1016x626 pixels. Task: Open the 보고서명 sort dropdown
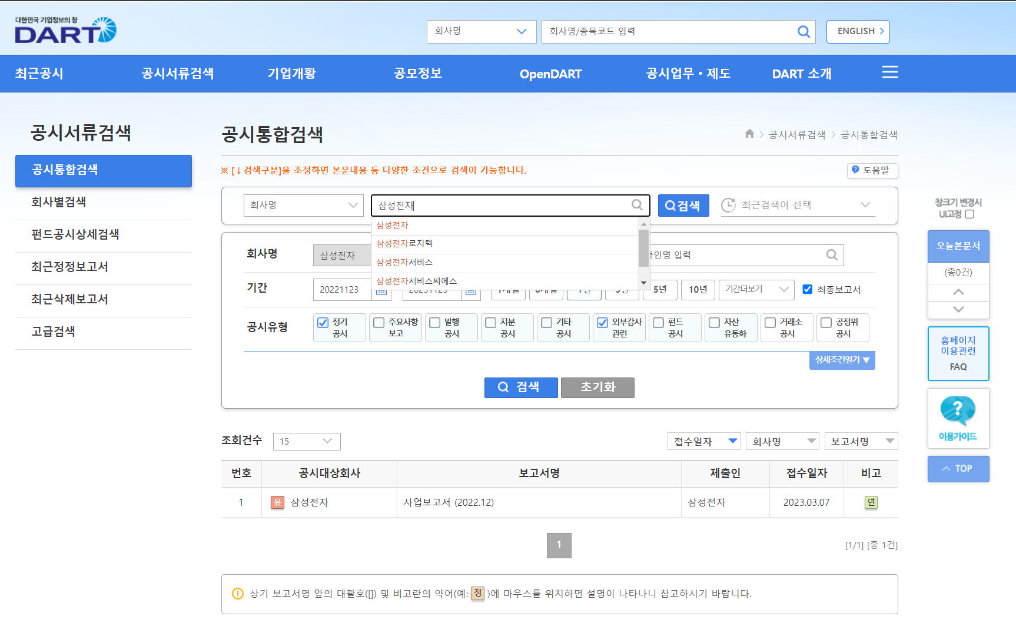[861, 441]
